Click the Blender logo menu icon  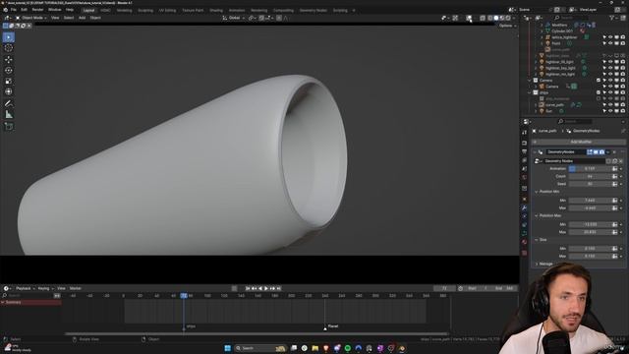pyautogui.click(x=5, y=10)
